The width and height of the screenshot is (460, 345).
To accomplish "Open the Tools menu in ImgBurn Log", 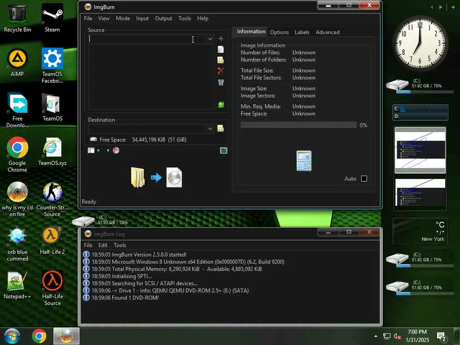I will [x=120, y=245].
